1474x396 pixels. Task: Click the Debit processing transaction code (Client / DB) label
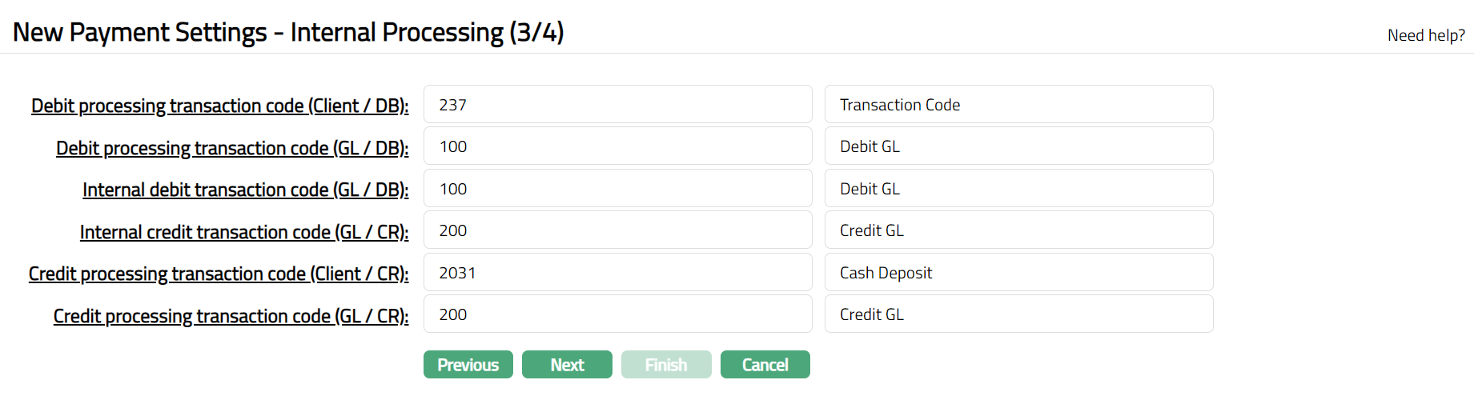pos(219,106)
